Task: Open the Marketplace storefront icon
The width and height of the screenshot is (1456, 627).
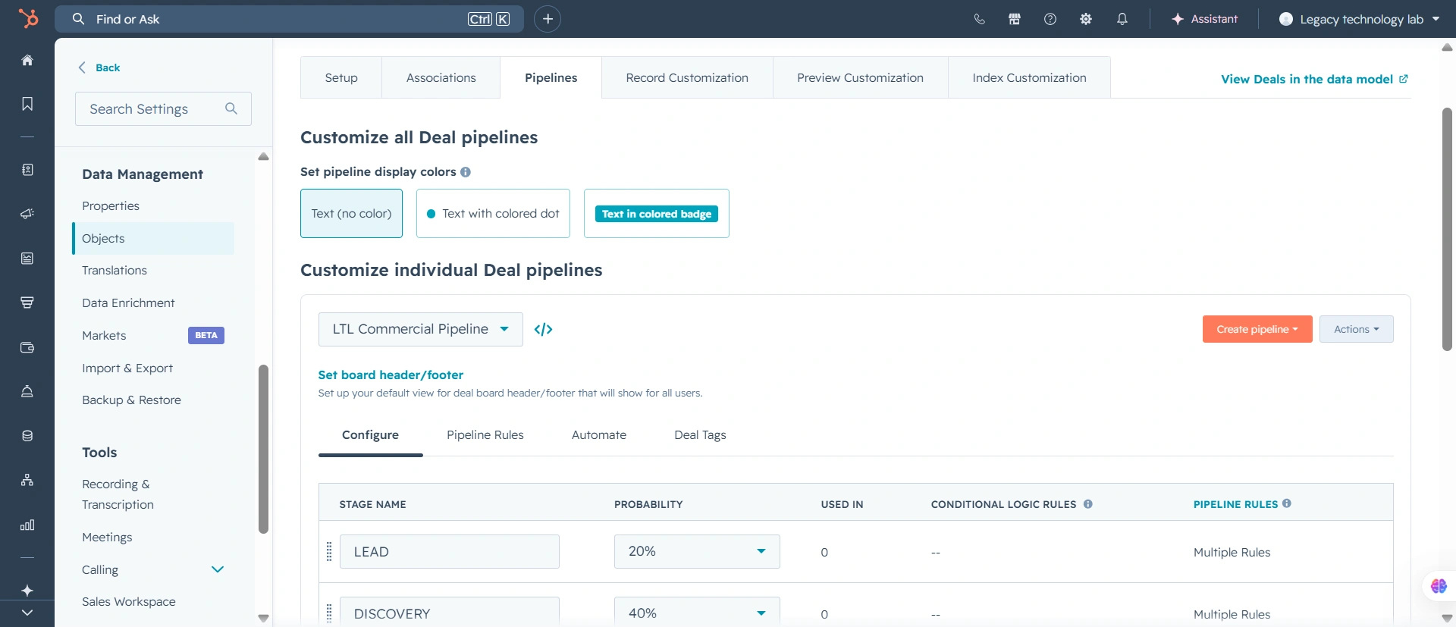Action: [1015, 19]
